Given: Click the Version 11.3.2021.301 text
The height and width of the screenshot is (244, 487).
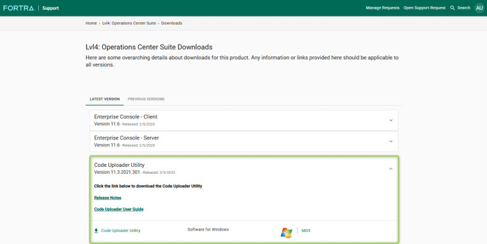Looking at the screenshot, I should [x=117, y=172].
